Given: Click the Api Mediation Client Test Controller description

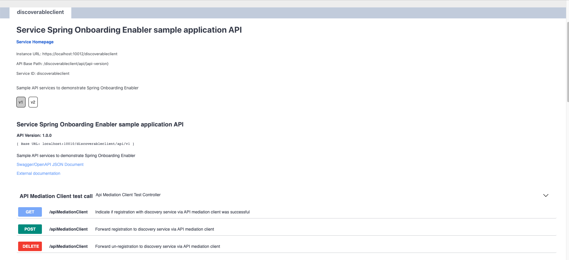Looking at the screenshot, I should tap(128, 195).
